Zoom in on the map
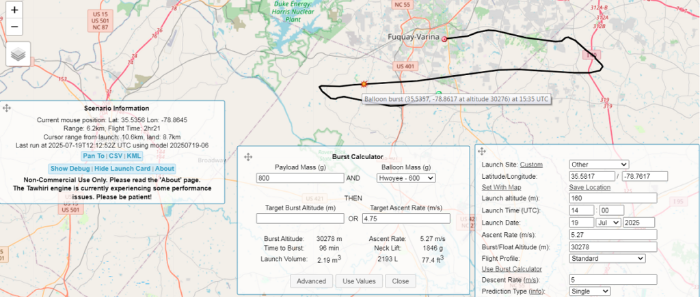The width and height of the screenshot is (700, 297). (x=15, y=11)
